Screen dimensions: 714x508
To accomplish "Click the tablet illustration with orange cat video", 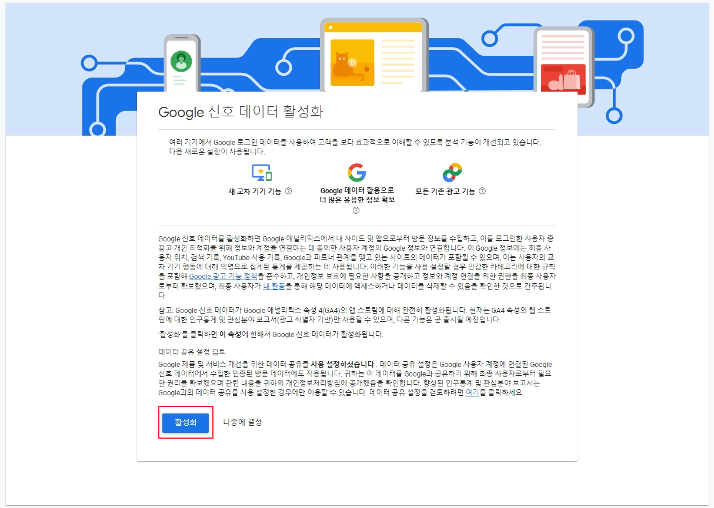I will pos(374,55).
